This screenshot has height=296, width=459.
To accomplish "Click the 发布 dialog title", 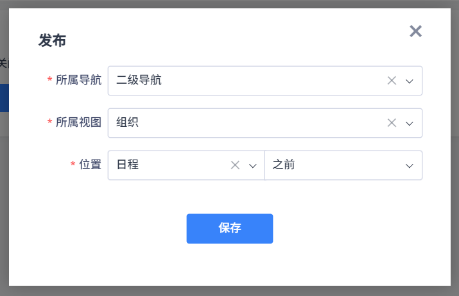I will [x=52, y=41].
